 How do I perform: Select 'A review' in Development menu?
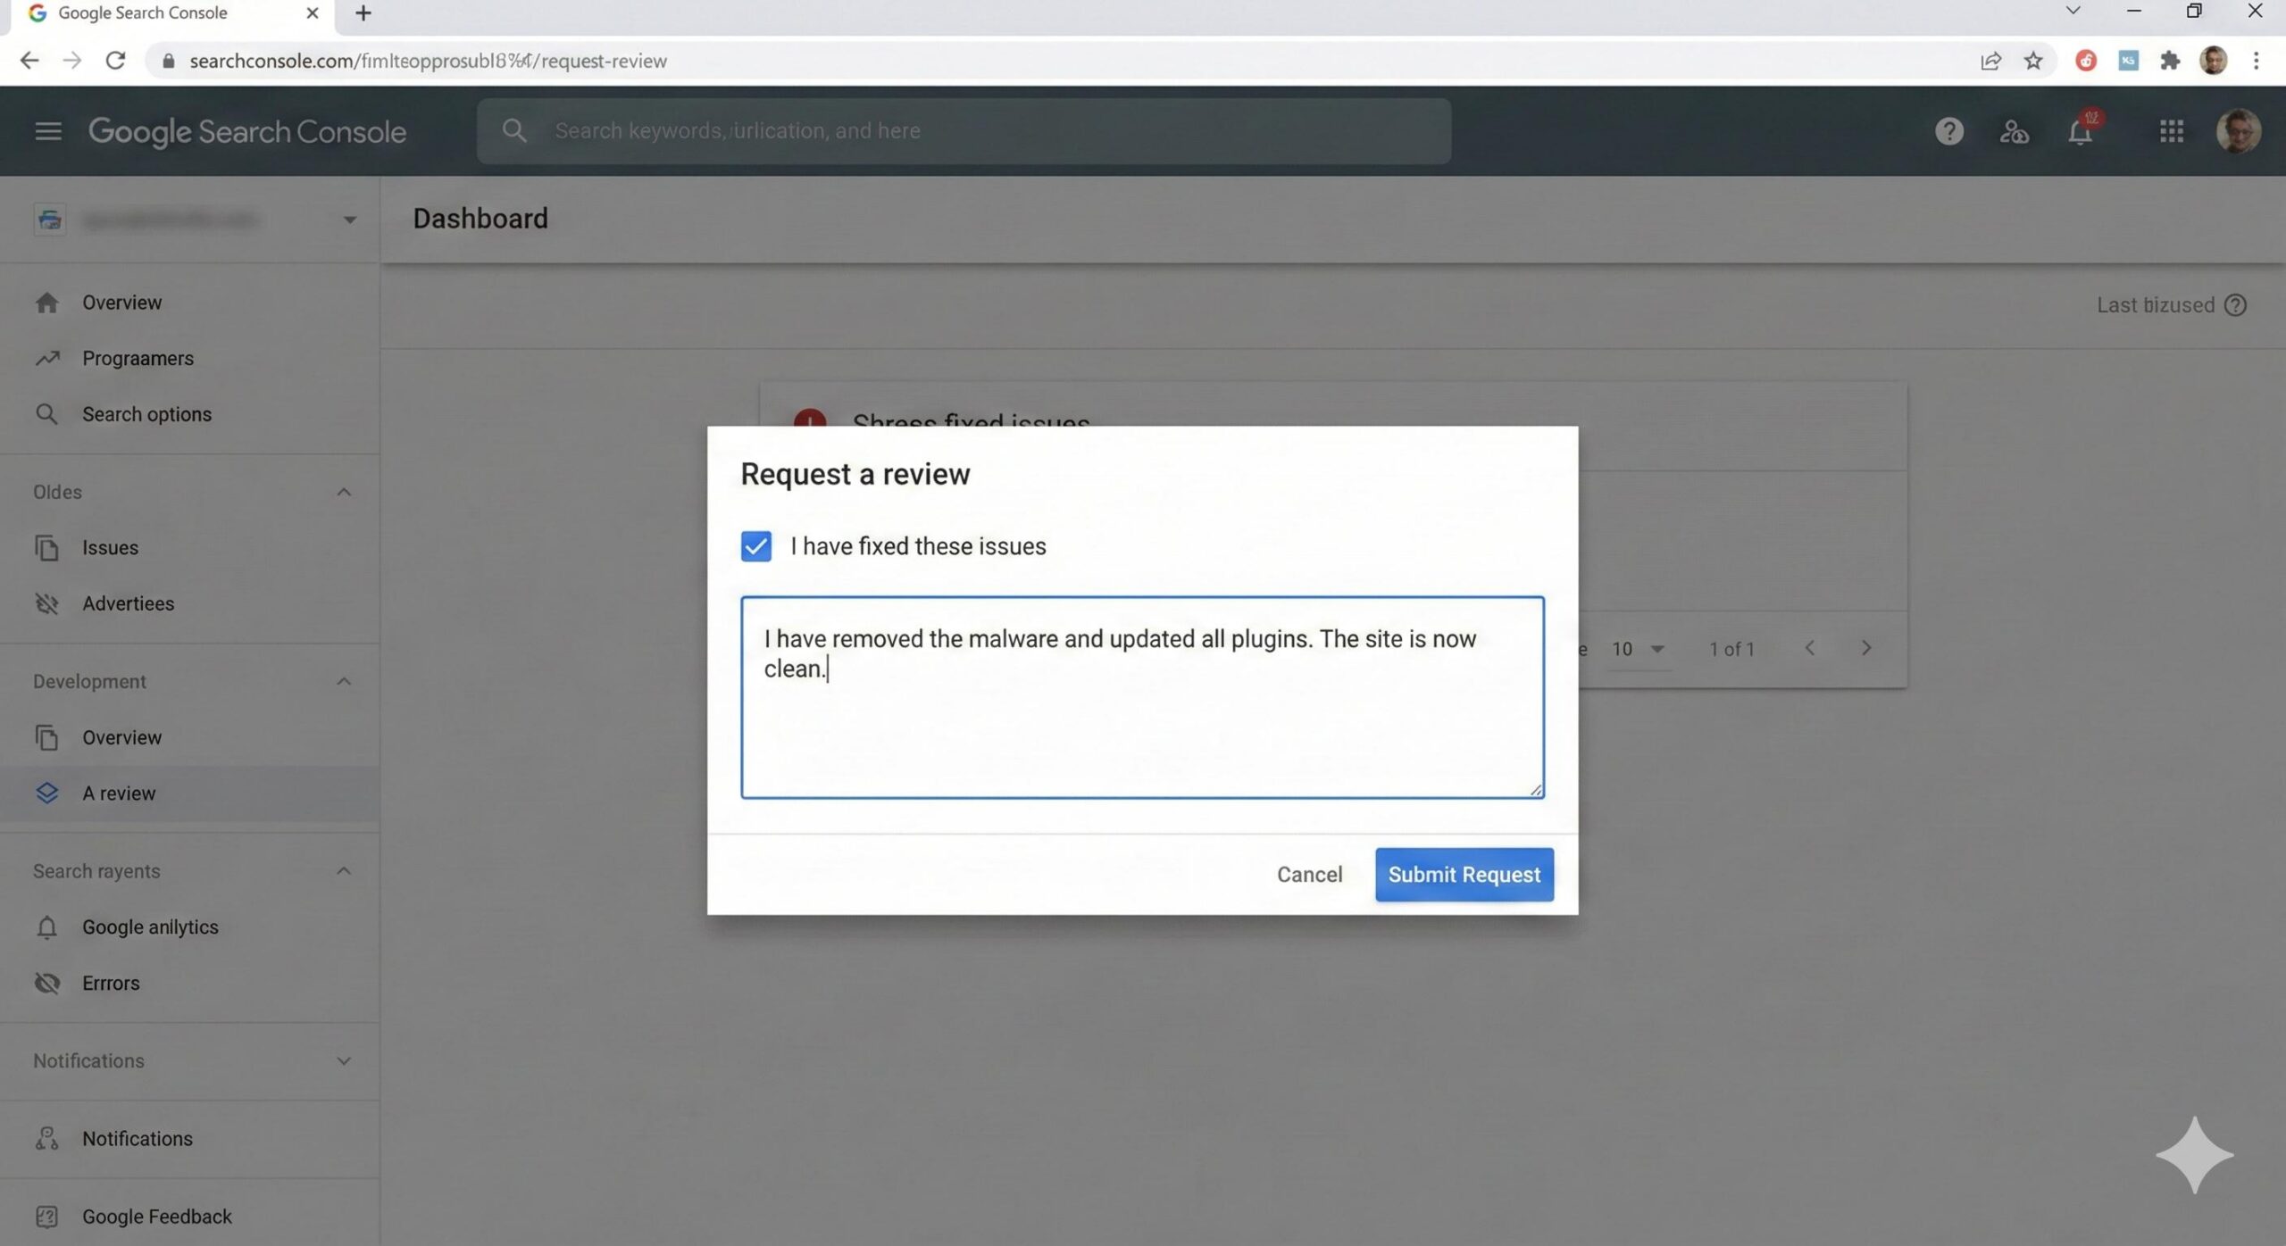coord(119,793)
